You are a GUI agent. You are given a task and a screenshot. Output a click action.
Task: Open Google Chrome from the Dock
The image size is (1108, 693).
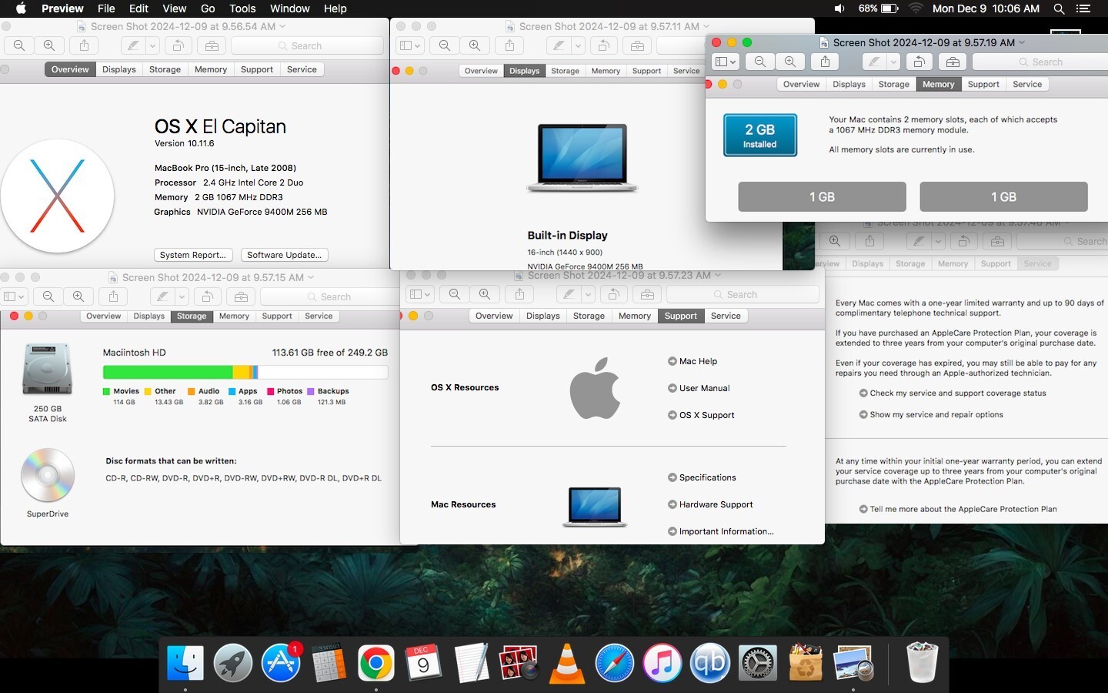click(x=376, y=663)
